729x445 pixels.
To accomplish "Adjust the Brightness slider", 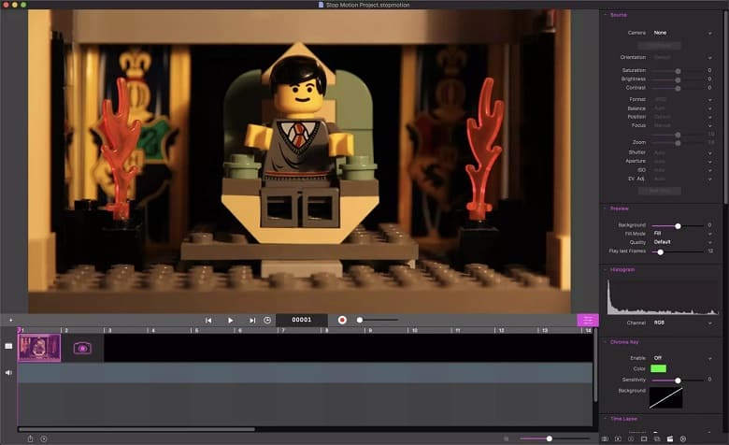I will [x=678, y=79].
